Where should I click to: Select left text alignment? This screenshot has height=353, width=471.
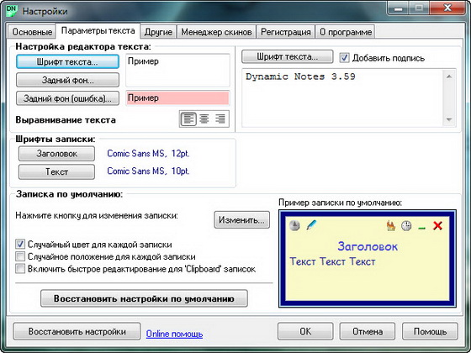point(188,119)
